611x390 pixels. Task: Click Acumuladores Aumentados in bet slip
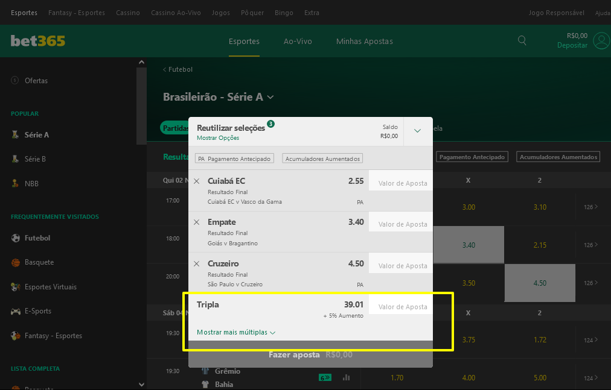tap(322, 159)
